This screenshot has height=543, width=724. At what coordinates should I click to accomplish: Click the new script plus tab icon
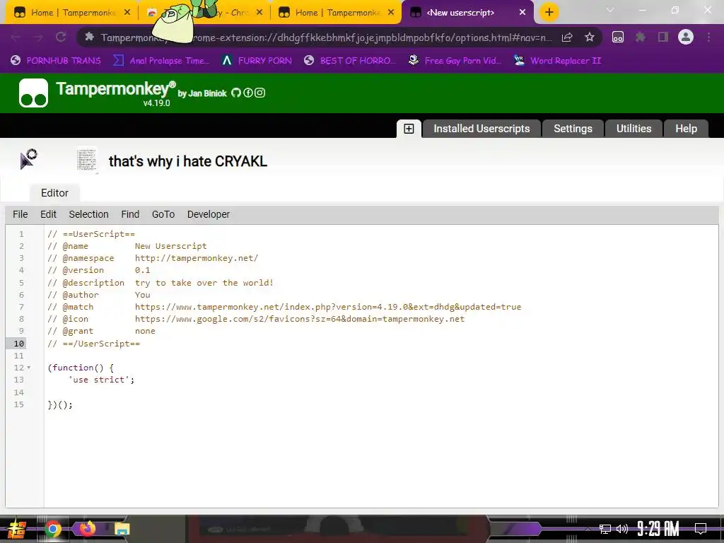pyautogui.click(x=409, y=129)
